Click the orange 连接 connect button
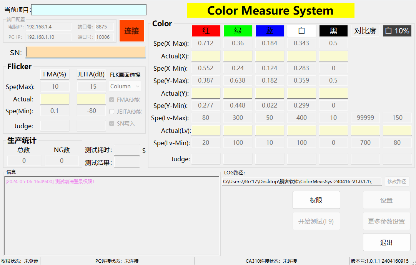416x265 pixels. point(131,31)
